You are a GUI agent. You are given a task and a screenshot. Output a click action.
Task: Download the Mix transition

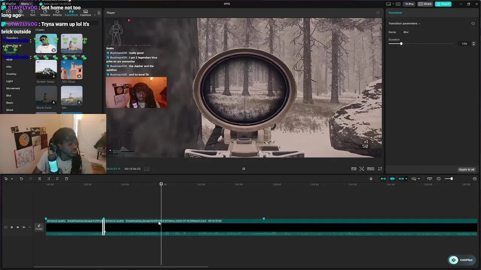click(x=79, y=102)
